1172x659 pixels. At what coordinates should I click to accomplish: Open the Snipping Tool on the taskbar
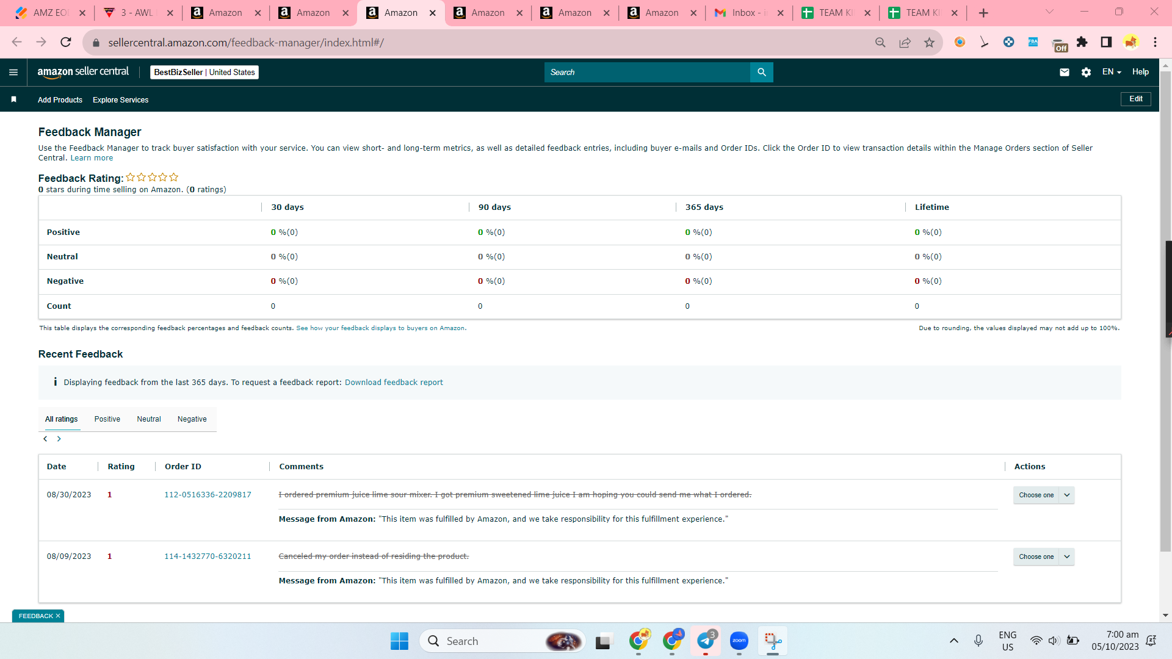(x=773, y=641)
